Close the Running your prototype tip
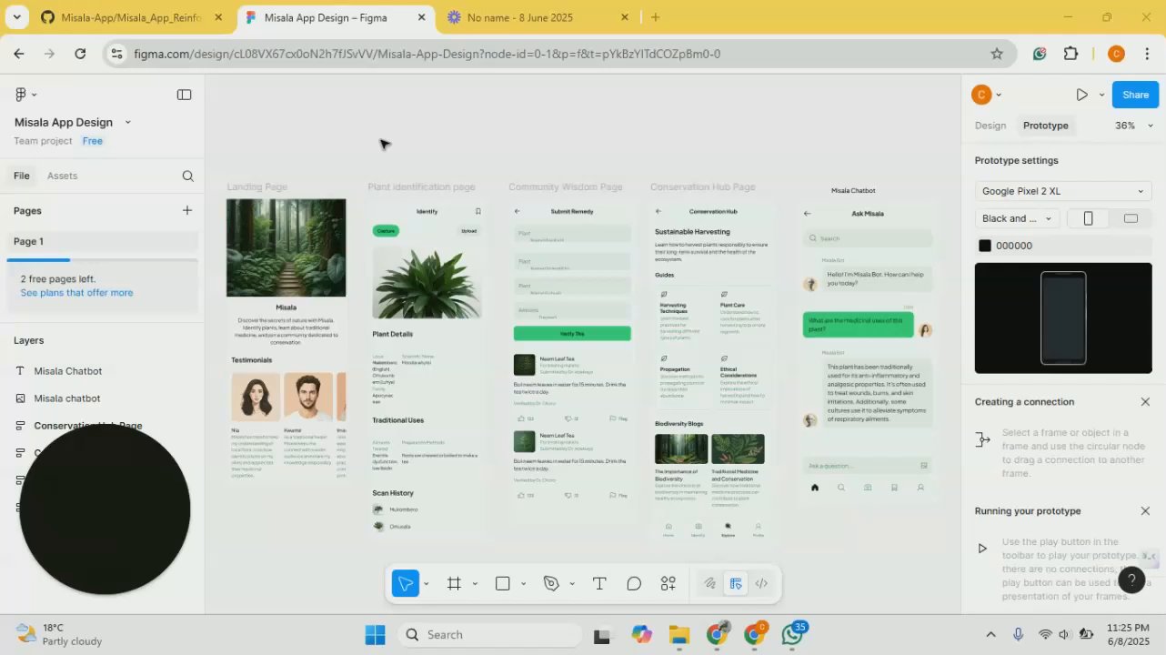 [x=1145, y=511]
